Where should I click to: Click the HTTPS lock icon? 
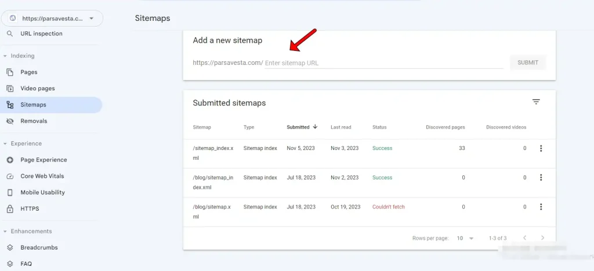[x=10, y=208]
